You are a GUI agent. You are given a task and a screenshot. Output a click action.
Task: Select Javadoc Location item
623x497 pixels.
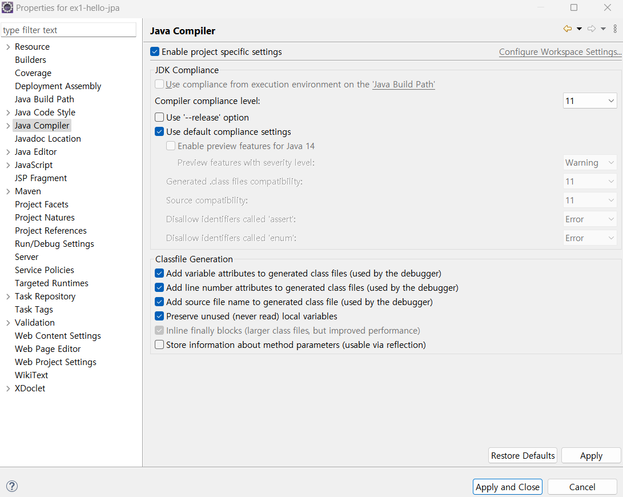click(x=48, y=138)
